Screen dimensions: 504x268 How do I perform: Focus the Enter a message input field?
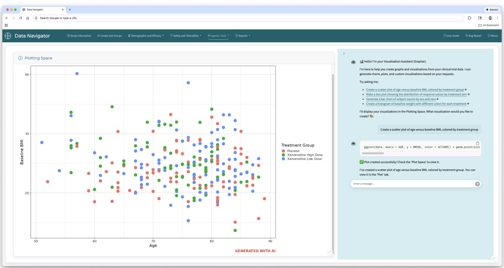coord(412,184)
